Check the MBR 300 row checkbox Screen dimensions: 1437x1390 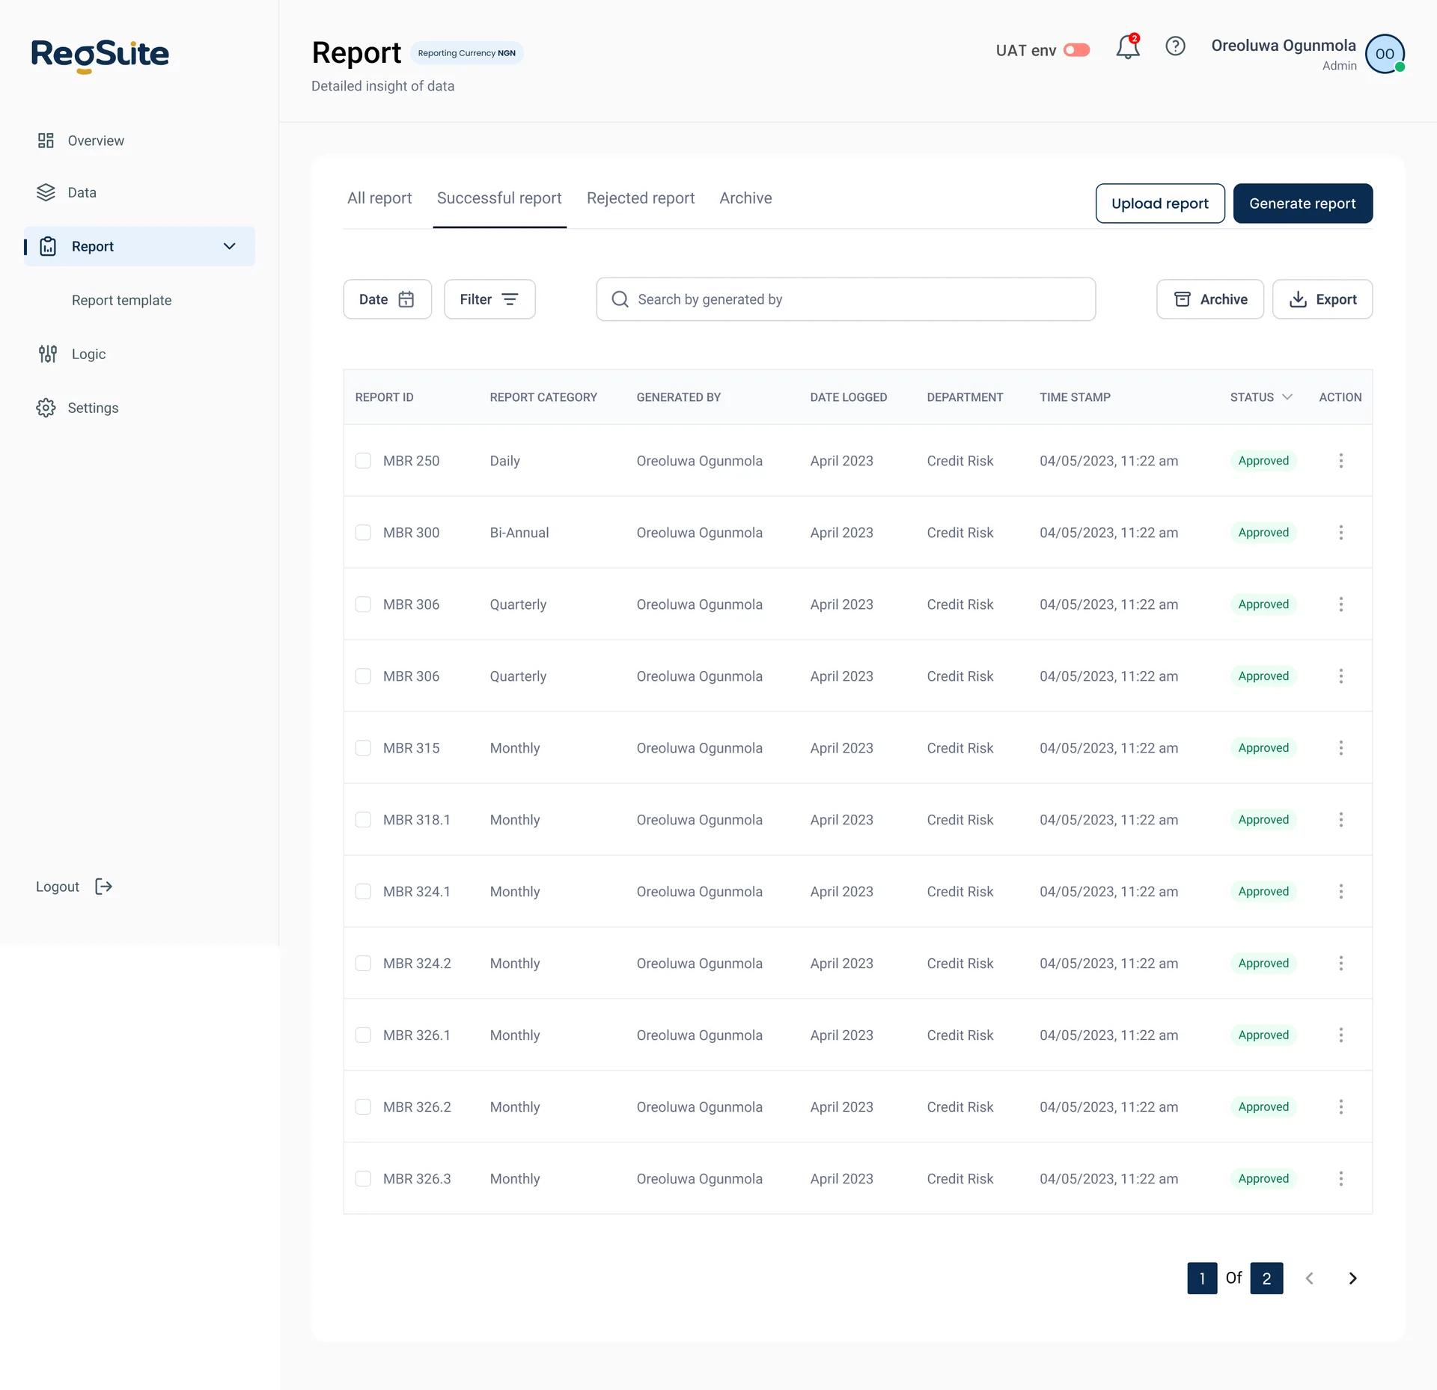363,533
